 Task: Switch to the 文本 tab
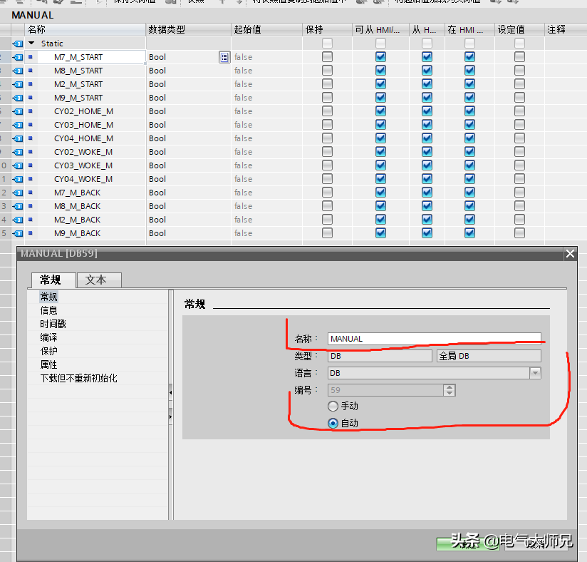[x=96, y=280]
